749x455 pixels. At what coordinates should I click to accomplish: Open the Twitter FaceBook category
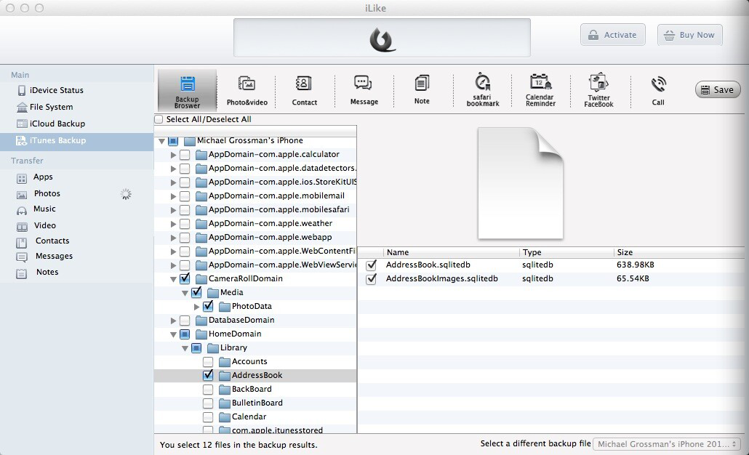(x=598, y=91)
